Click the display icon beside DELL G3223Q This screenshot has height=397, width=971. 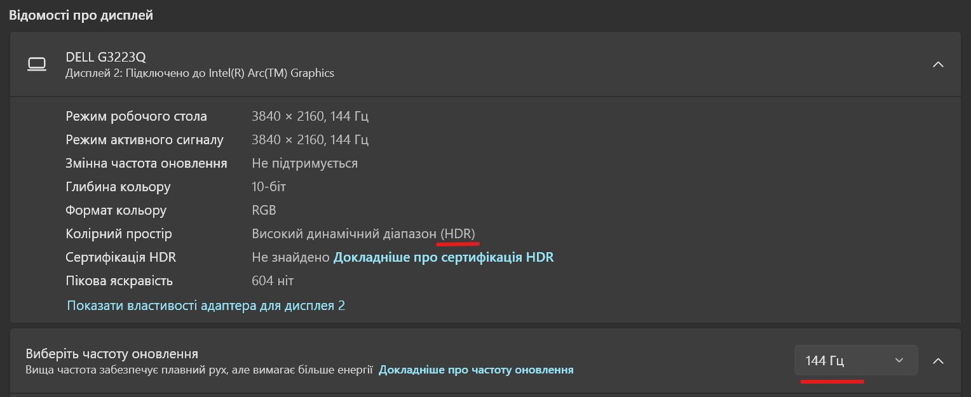(x=37, y=64)
